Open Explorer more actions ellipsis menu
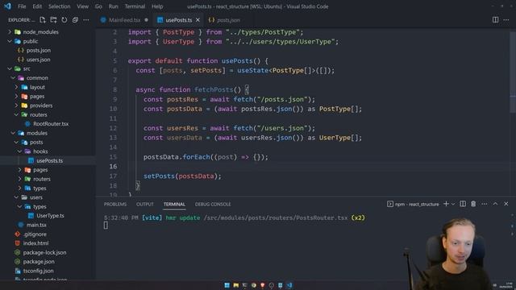 click(x=86, y=20)
